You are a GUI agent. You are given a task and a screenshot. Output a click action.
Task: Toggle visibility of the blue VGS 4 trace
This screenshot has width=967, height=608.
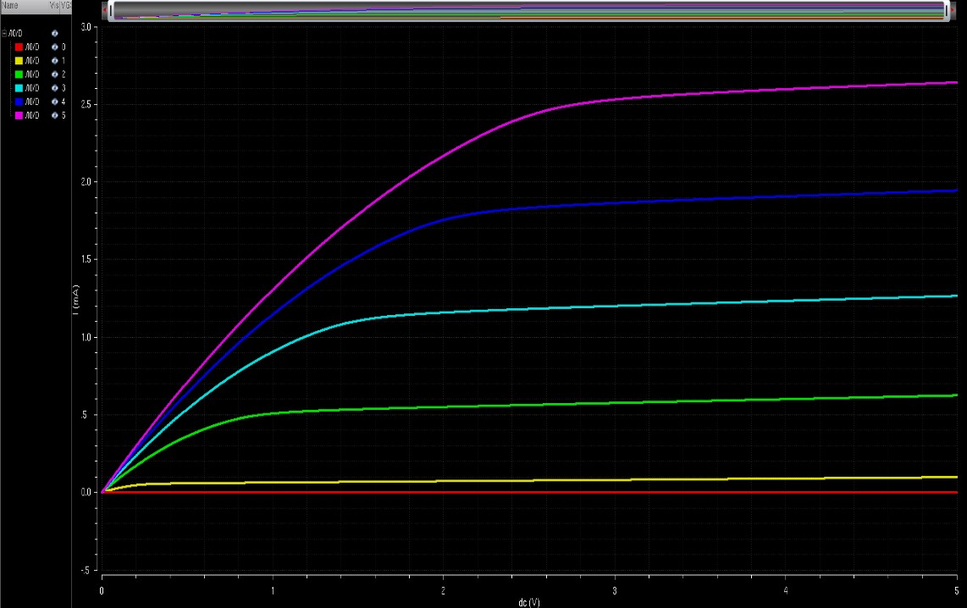tap(55, 101)
